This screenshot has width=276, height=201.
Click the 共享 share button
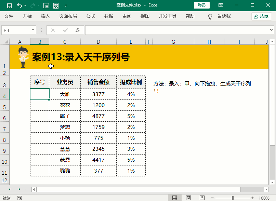click(x=262, y=16)
